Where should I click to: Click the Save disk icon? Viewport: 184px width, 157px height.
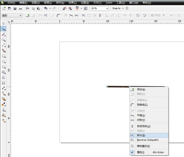point(20,8)
